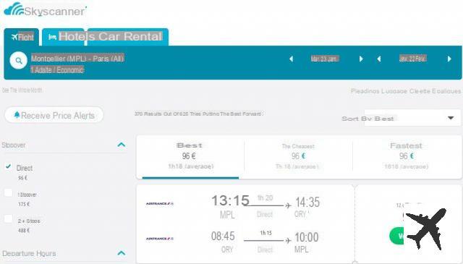Open the search magnifier icon
The width and height of the screenshot is (463, 264).
(18, 61)
